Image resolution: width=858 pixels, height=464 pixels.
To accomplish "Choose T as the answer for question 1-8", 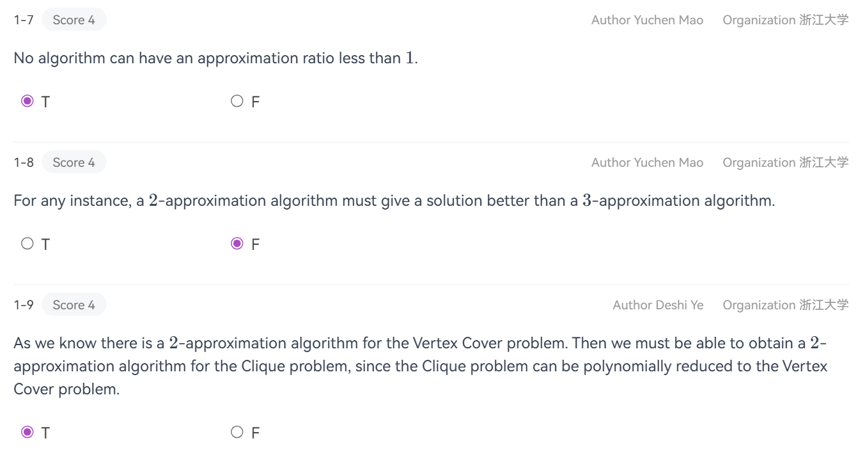I will (27, 244).
